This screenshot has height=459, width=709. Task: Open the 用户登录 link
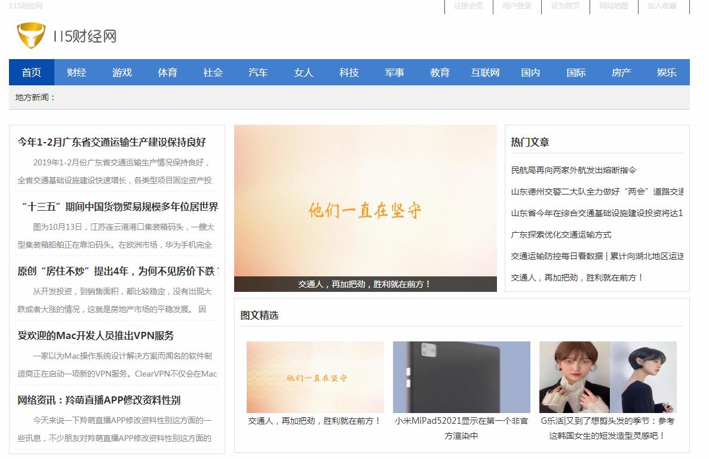point(517,6)
